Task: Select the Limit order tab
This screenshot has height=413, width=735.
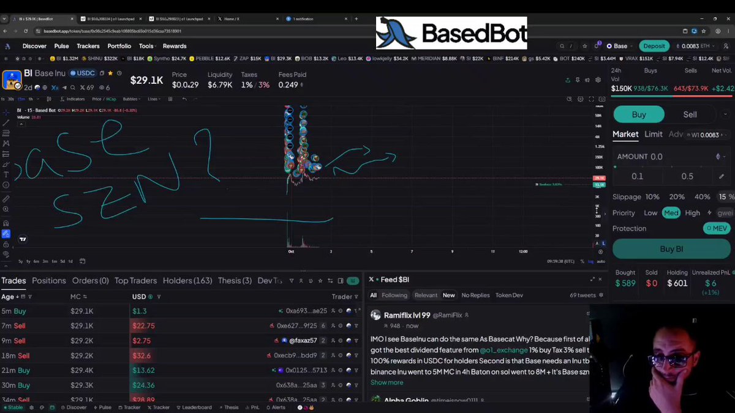Action: tap(654, 134)
